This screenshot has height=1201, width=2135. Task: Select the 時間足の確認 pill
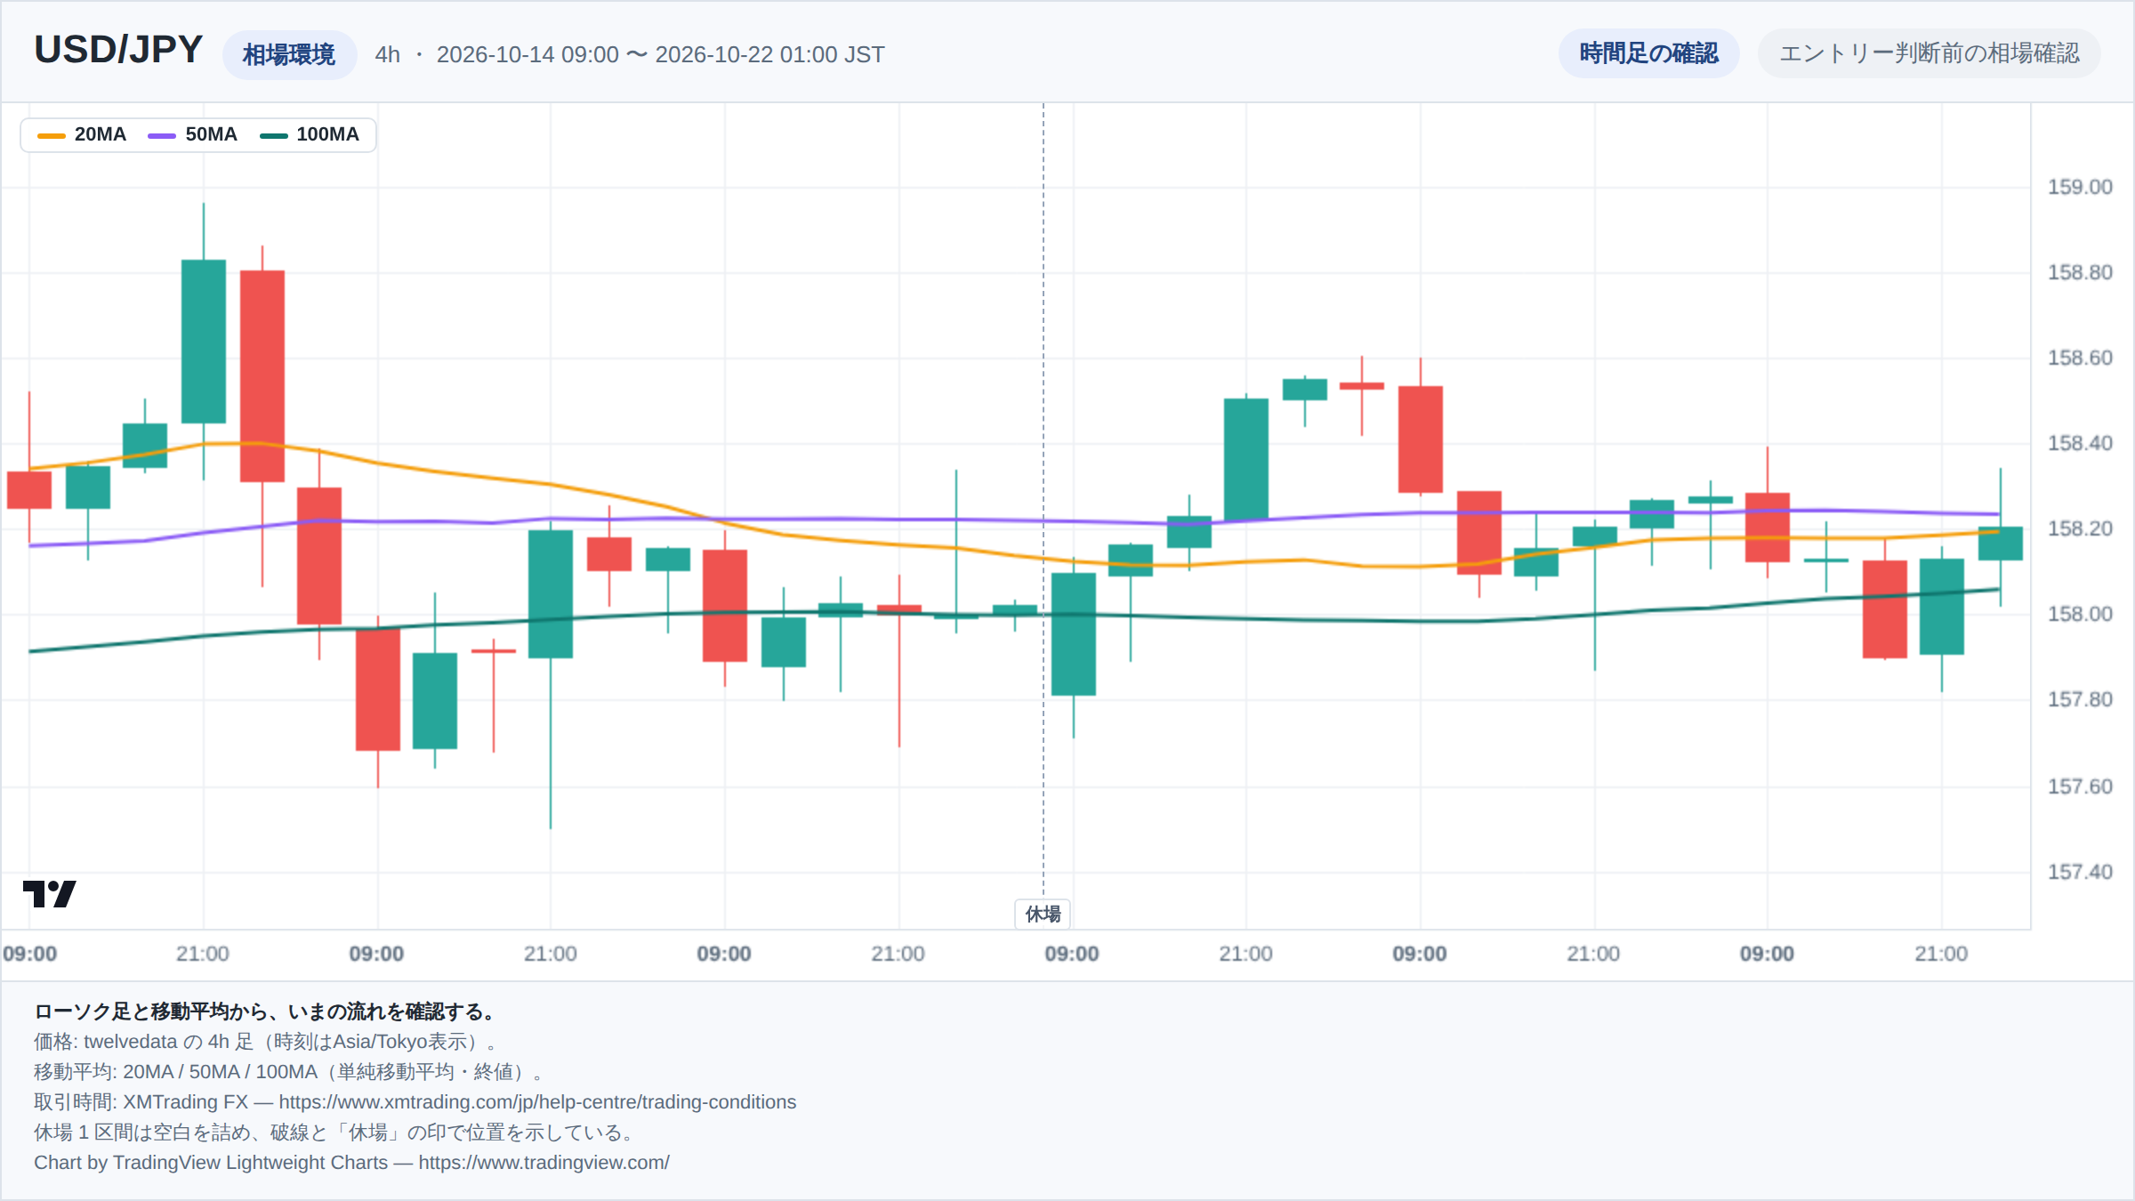click(1648, 53)
